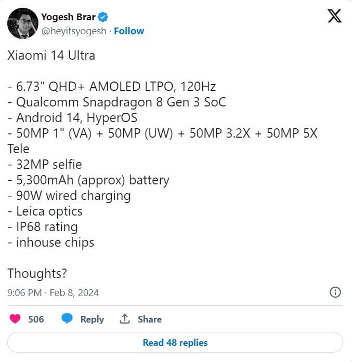Click the blue verified badge
This screenshot has height=362, width=352.
point(104,17)
